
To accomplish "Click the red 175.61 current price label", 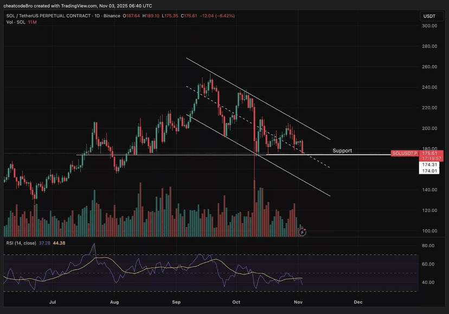I will tap(429, 154).
